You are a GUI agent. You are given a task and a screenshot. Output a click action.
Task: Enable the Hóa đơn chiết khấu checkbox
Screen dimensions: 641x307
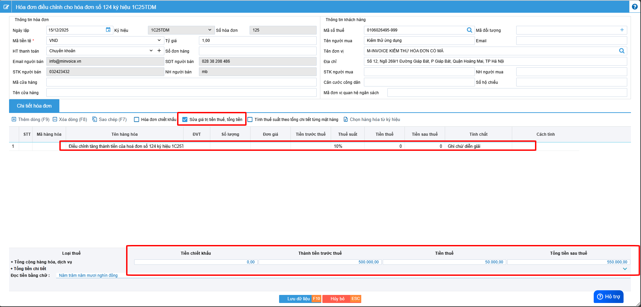[137, 120]
